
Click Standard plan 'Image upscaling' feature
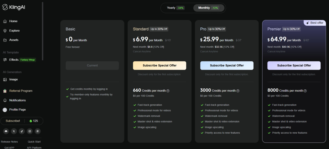[x=147, y=127]
